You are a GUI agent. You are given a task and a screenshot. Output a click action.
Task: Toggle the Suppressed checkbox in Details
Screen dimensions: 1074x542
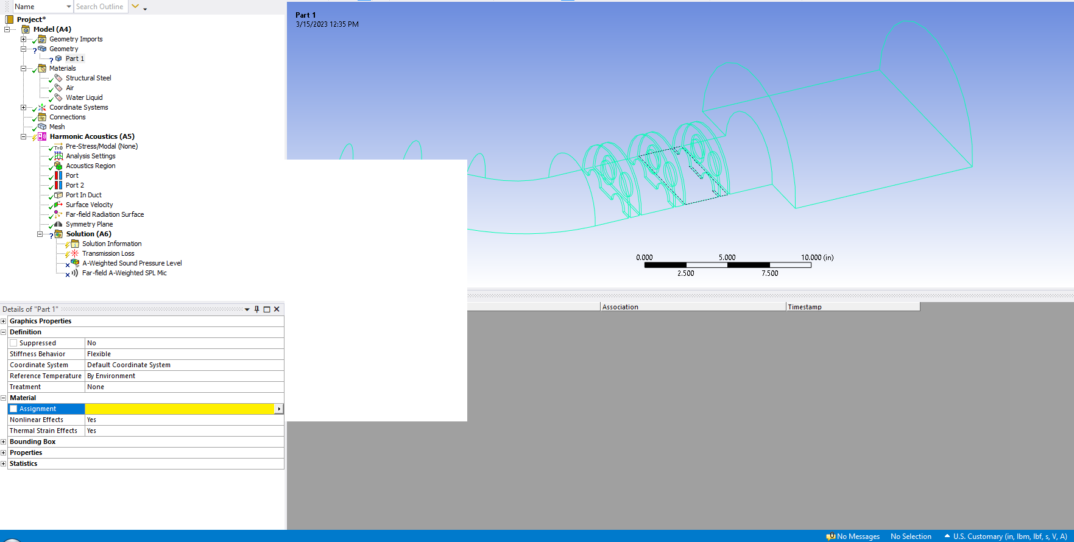tap(13, 343)
